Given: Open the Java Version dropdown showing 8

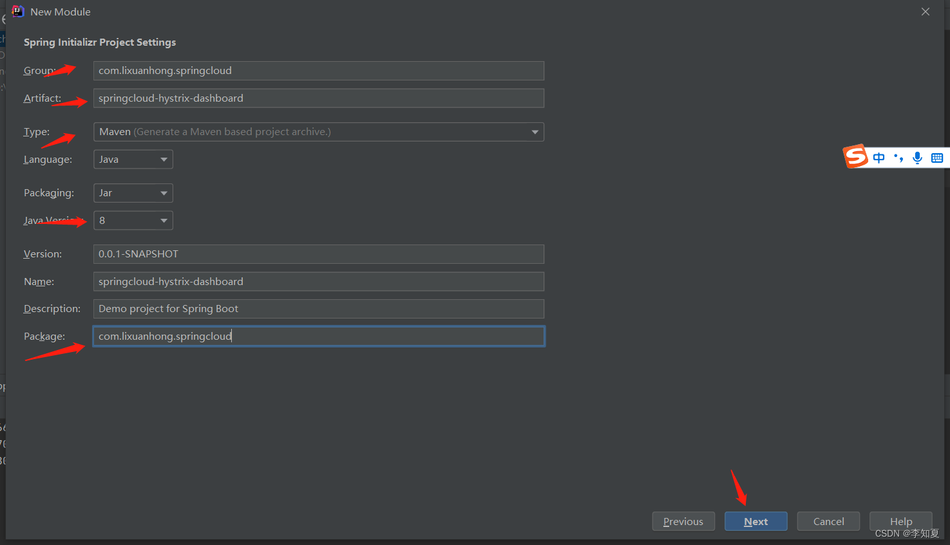Looking at the screenshot, I should pyautogui.click(x=133, y=221).
